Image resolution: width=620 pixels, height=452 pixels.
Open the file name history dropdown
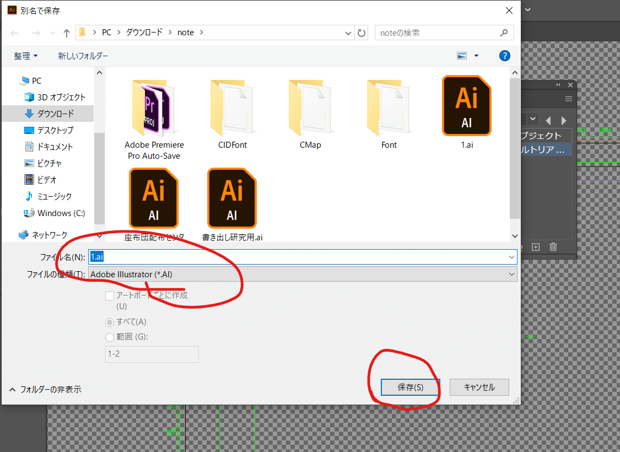[x=511, y=257]
